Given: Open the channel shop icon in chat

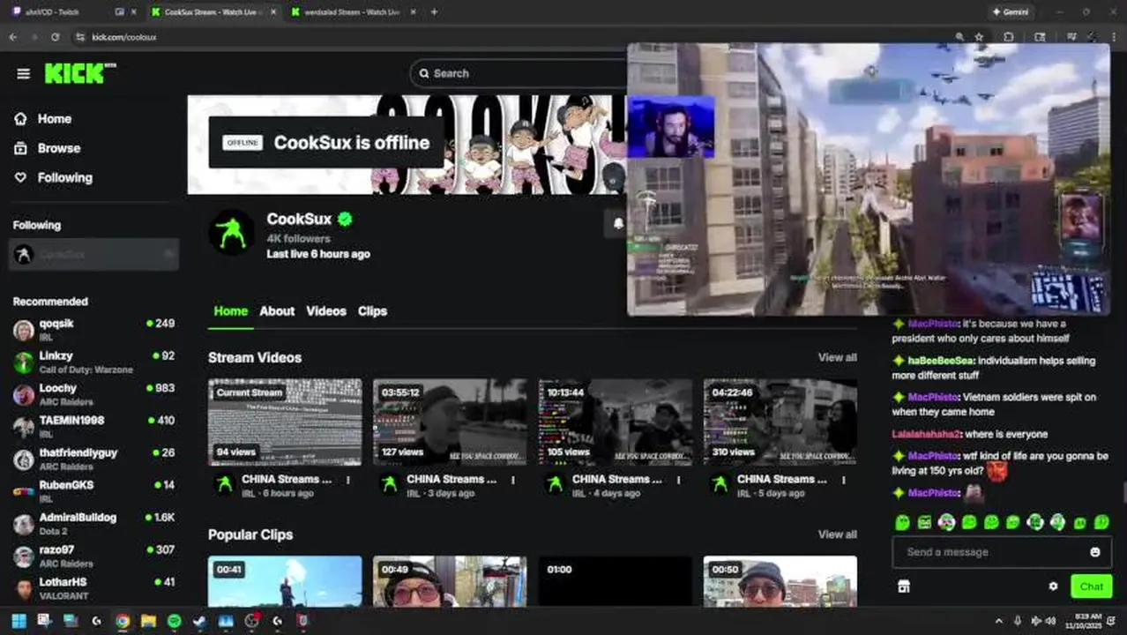Looking at the screenshot, I should pyautogui.click(x=903, y=586).
